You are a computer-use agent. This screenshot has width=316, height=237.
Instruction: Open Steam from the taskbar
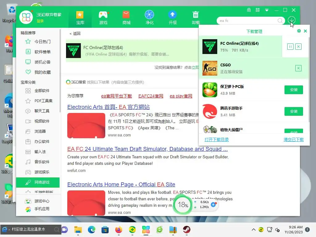[187, 230]
